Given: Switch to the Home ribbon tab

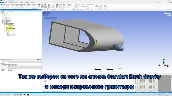Looking at the screenshot, I should tap(6, 2).
